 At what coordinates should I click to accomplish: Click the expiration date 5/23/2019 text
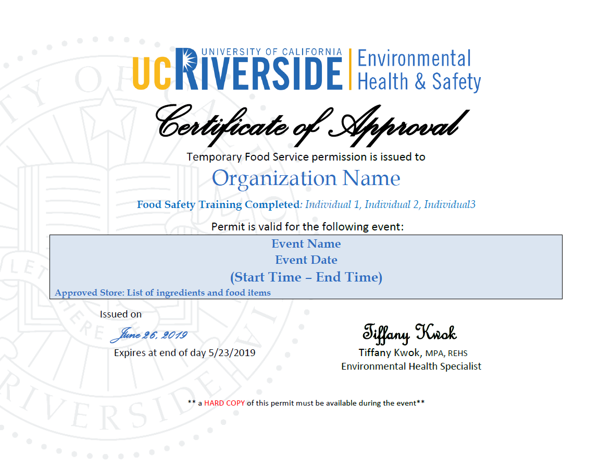click(232, 353)
